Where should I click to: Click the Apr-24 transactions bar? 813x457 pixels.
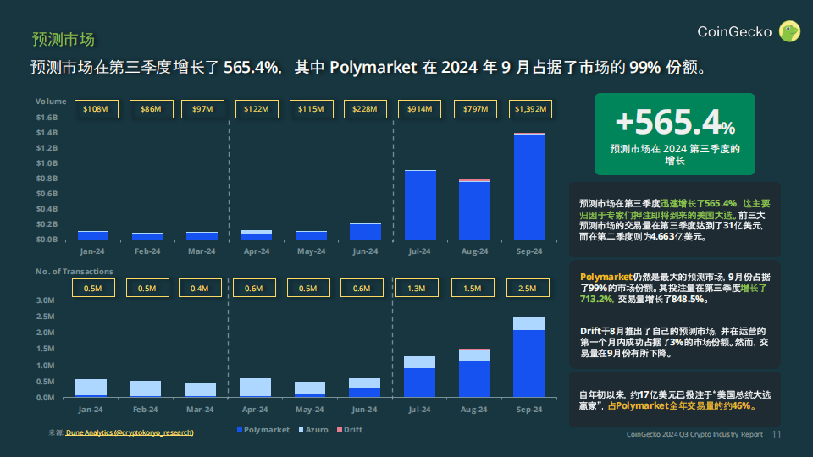tap(255, 388)
